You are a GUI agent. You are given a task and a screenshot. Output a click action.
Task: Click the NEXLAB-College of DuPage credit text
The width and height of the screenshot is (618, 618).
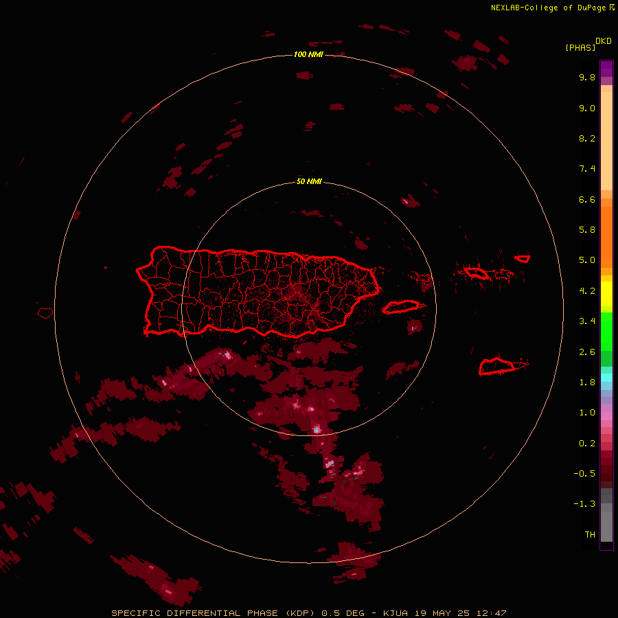549,8
